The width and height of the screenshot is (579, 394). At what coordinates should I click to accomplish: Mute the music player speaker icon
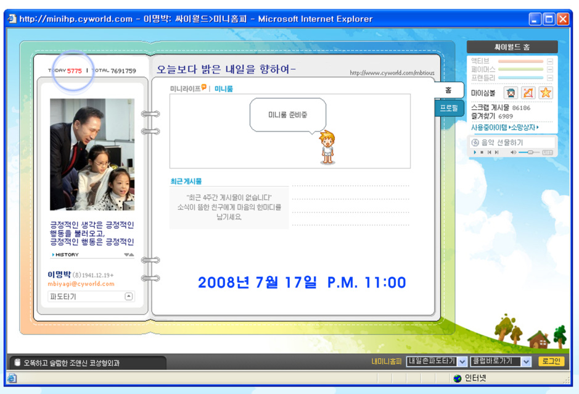click(513, 153)
